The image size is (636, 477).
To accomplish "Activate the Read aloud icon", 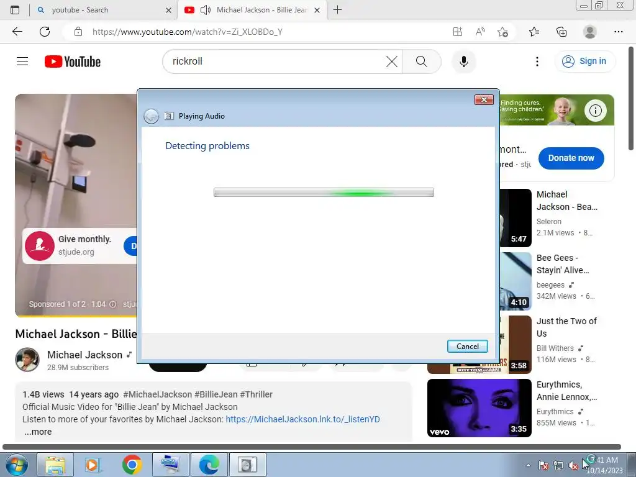I will 480,32.
